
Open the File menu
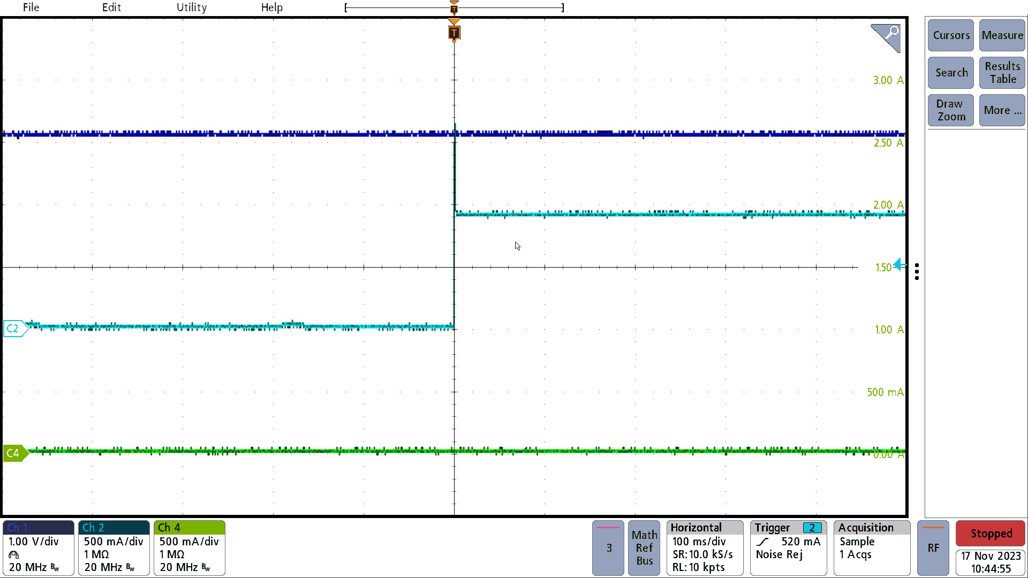(31, 7)
